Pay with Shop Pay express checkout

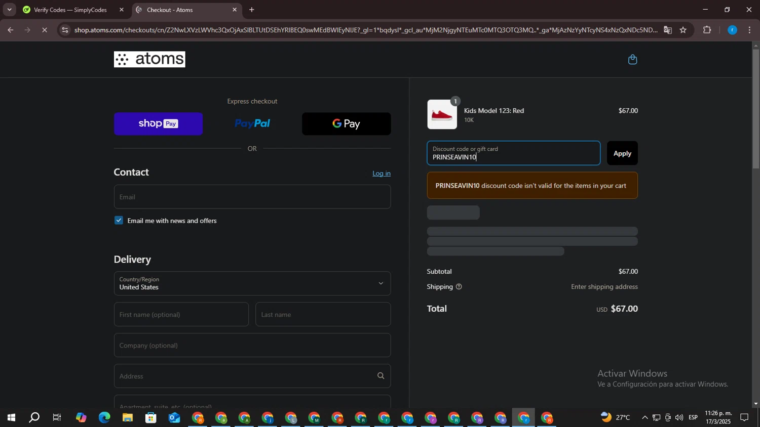(158, 124)
